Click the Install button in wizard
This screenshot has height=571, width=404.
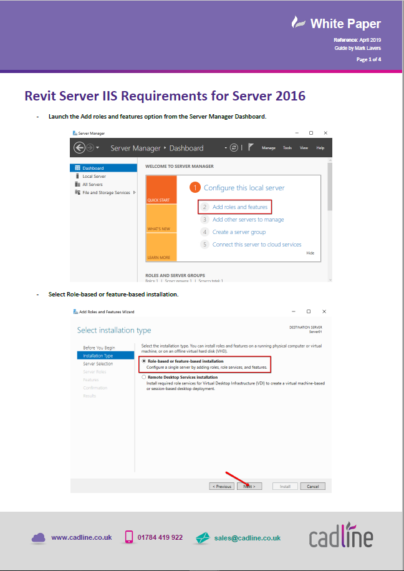[x=285, y=486]
